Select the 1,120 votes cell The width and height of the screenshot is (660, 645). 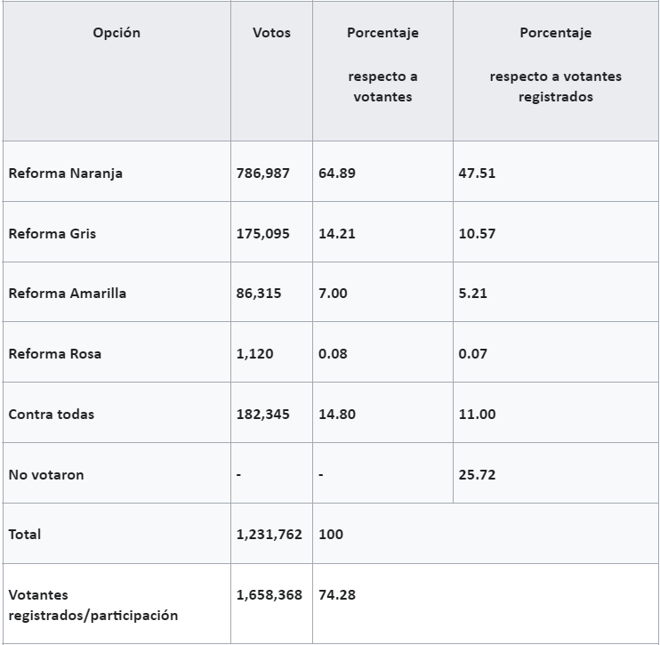(x=255, y=353)
